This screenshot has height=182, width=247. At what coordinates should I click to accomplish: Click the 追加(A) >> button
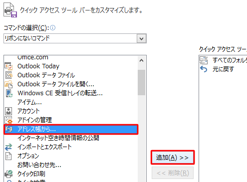173,158
